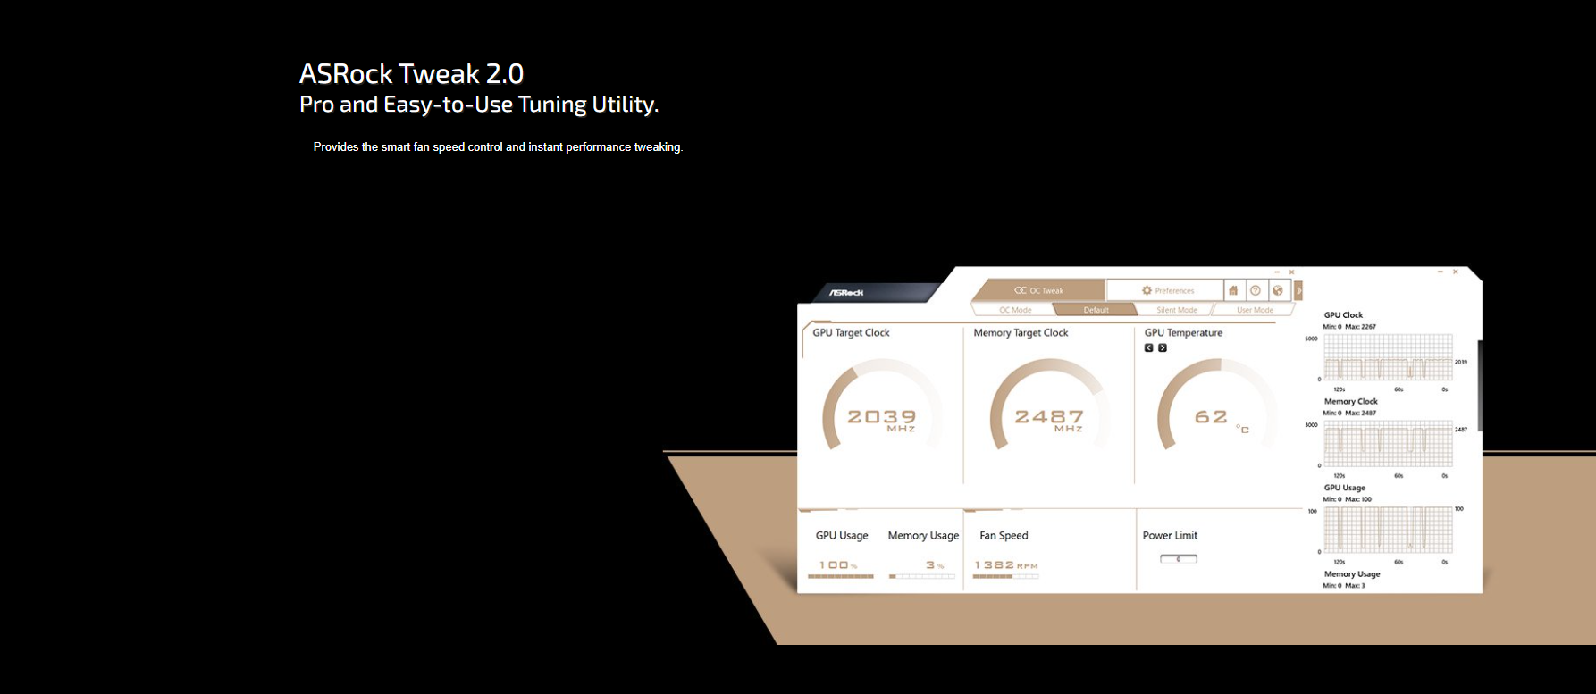Screen dimensions: 1596x694
Task: Click the Power Limit value field
Action: click(1178, 559)
